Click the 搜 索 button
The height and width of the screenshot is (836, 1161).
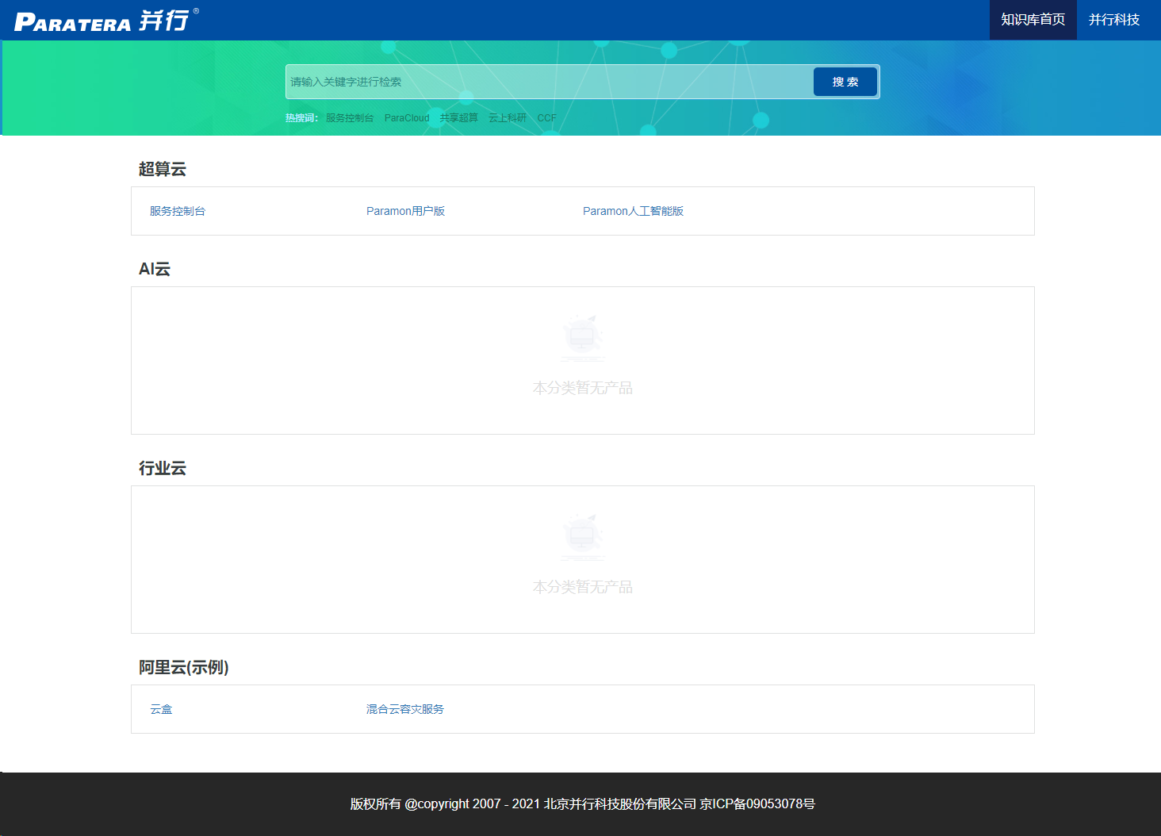click(845, 82)
